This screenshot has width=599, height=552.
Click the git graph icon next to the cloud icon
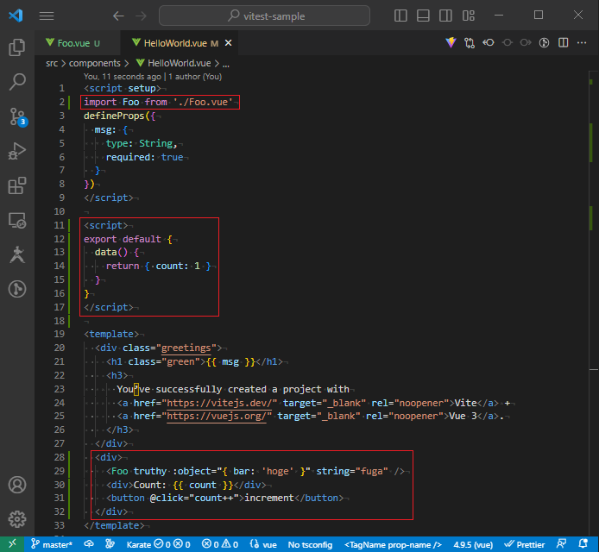(110, 544)
